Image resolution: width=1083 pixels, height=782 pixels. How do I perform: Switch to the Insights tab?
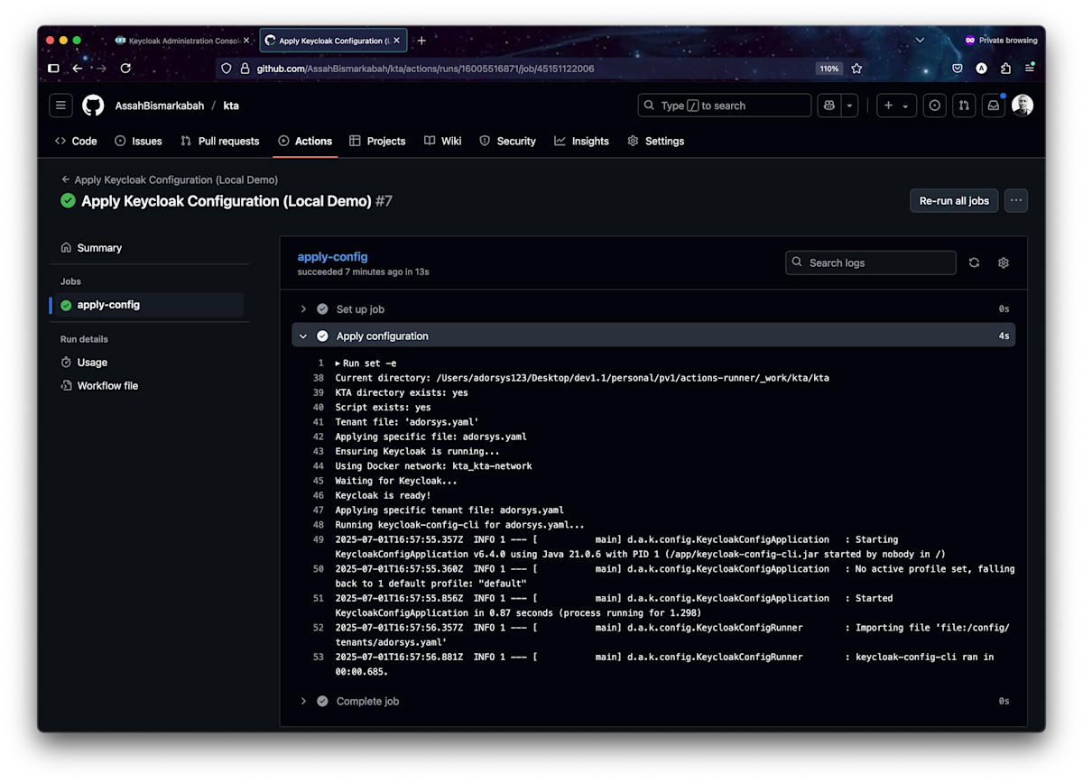[581, 141]
